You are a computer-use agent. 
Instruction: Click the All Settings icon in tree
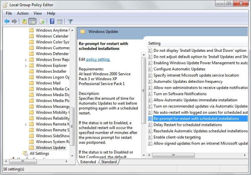tap(25, 153)
